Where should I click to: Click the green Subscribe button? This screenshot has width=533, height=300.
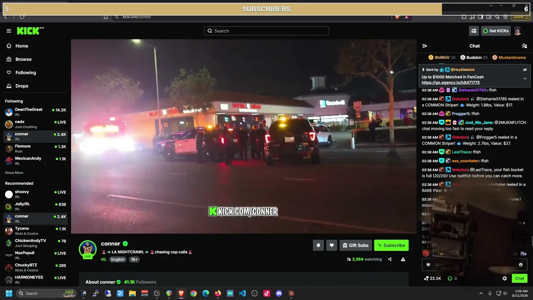pyautogui.click(x=391, y=245)
